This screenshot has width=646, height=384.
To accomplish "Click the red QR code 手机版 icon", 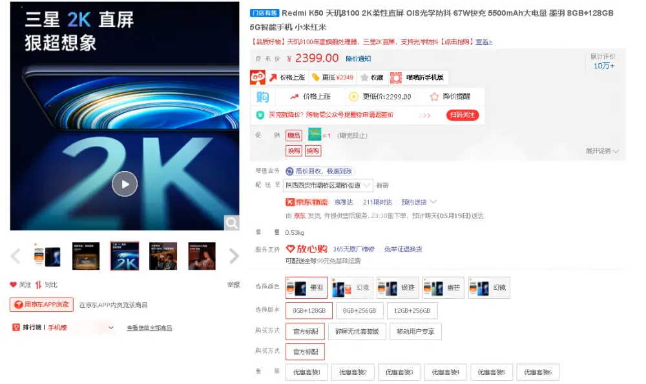I will point(396,77).
